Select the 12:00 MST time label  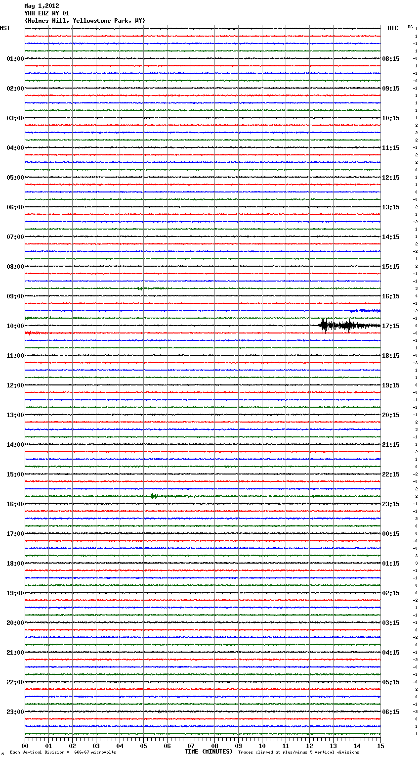(15, 385)
